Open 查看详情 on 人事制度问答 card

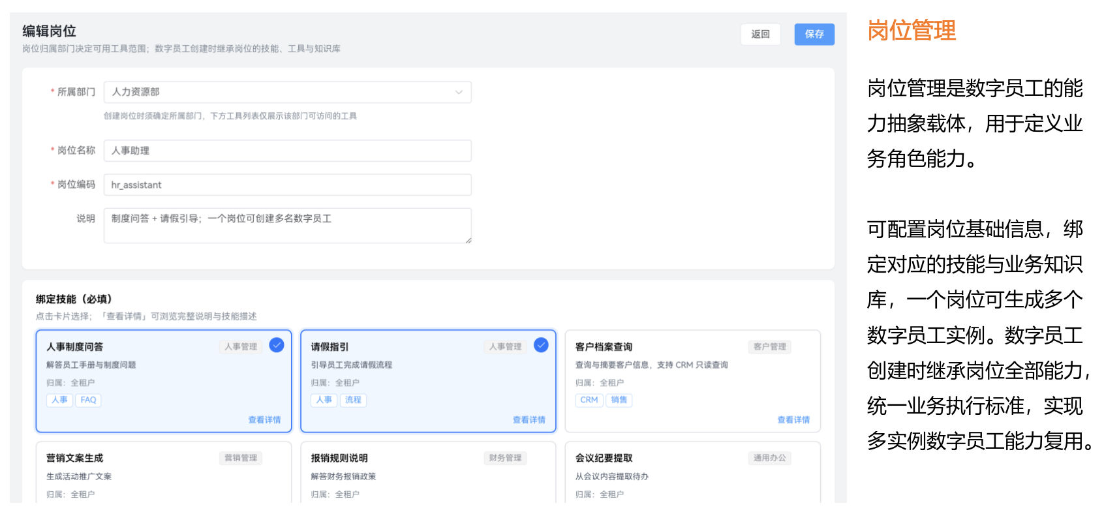pos(264,419)
